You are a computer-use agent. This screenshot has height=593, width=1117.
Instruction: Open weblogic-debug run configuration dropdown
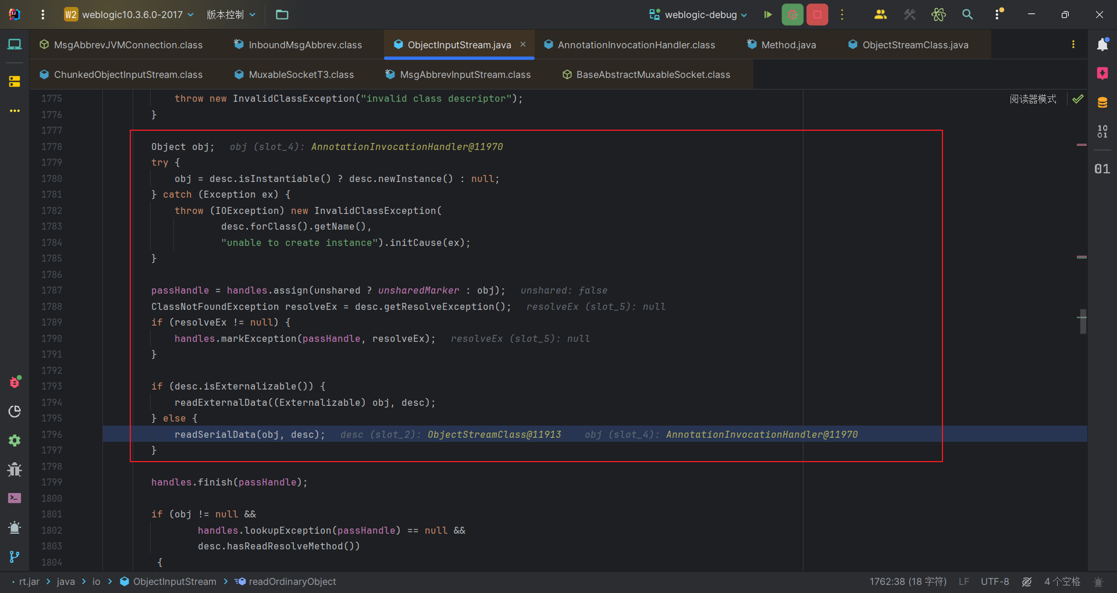tap(698, 15)
